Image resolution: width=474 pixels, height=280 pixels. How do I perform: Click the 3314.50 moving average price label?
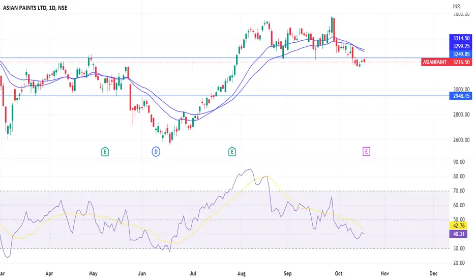click(461, 38)
